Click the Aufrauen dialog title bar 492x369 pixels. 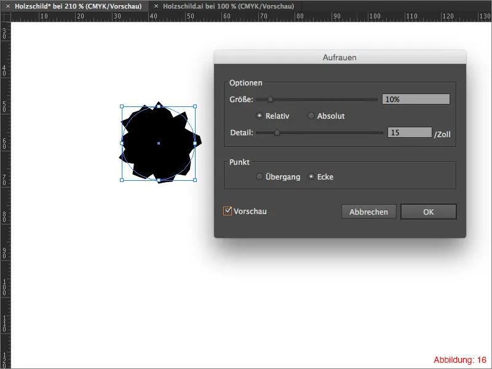point(340,57)
